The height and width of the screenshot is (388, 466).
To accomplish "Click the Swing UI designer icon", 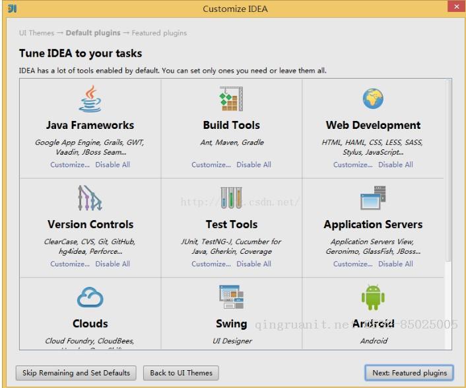I will point(231,297).
